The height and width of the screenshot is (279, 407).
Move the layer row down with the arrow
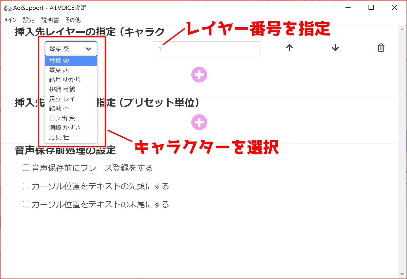(x=335, y=48)
